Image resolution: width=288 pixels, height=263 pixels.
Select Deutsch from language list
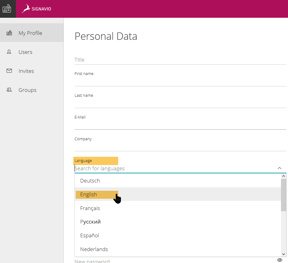[178, 181]
